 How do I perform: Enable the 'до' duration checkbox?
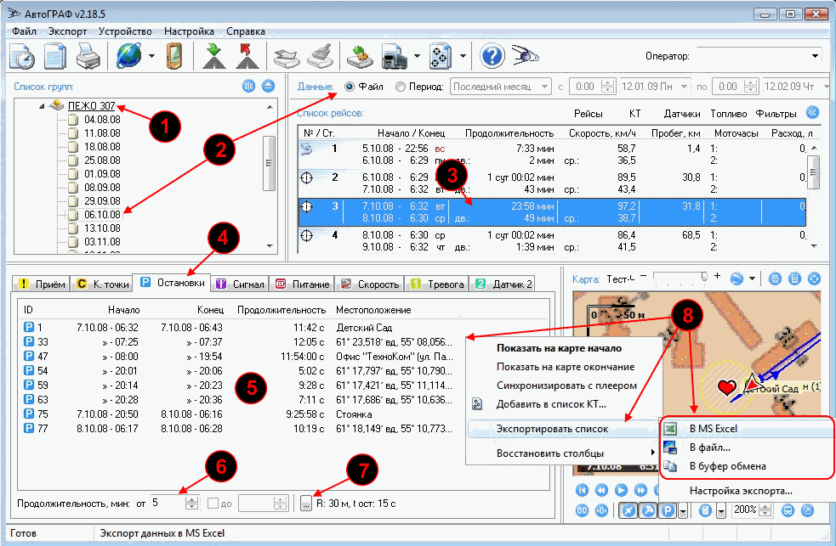(214, 504)
